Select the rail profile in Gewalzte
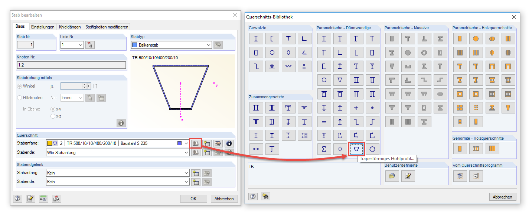The image size is (532, 214). coord(272,66)
